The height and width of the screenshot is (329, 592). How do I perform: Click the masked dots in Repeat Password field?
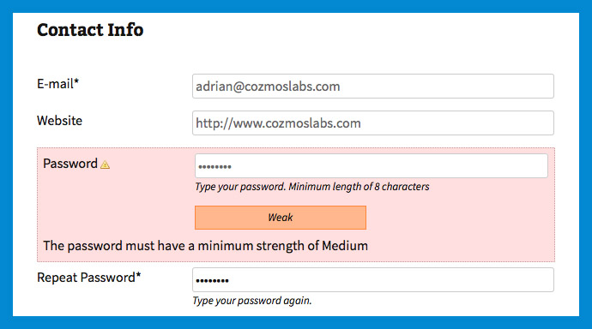click(x=212, y=281)
